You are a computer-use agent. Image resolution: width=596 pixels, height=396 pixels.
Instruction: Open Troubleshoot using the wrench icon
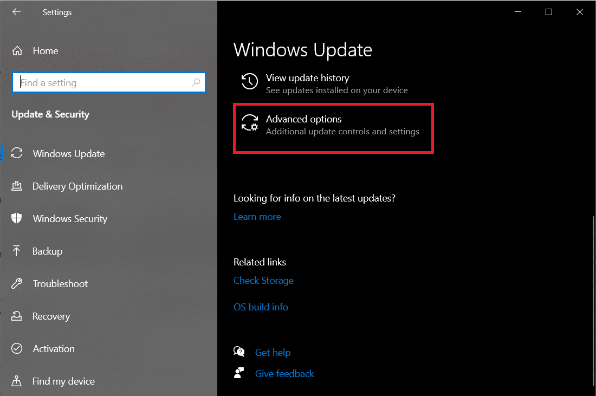(17, 283)
